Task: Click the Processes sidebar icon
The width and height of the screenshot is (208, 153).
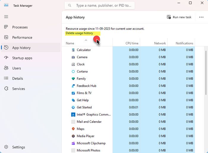Action: tap(6, 27)
